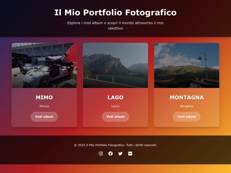
Task: Click the Monza location label
Action: [44, 106]
